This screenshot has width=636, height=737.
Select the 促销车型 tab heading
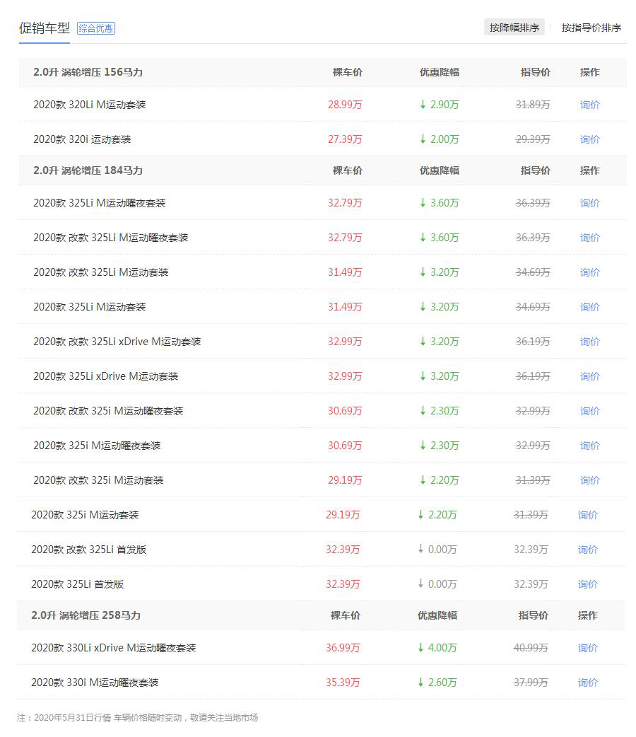point(44,28)
